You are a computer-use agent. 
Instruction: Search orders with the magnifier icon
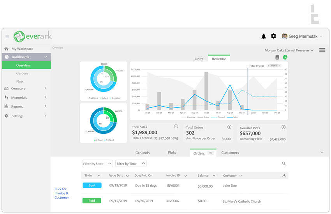pos(284,164)
